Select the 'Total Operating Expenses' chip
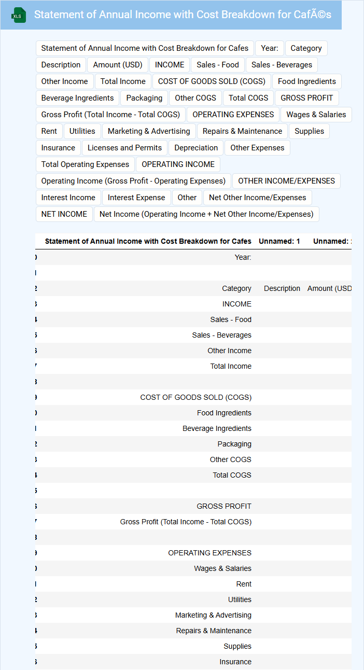 point(85,164)
